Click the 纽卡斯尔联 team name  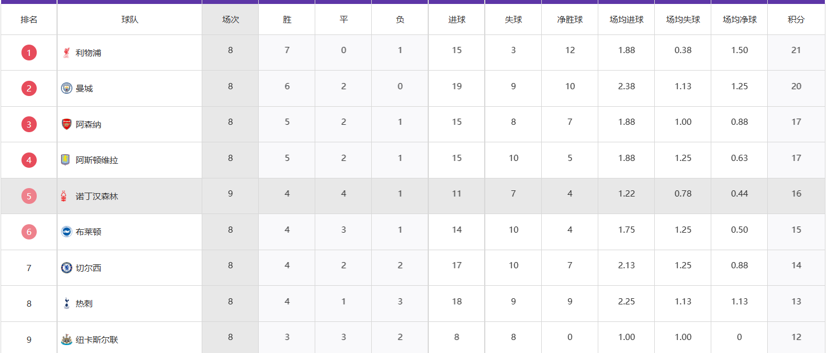pyautogui.click(x=97, y=339)
